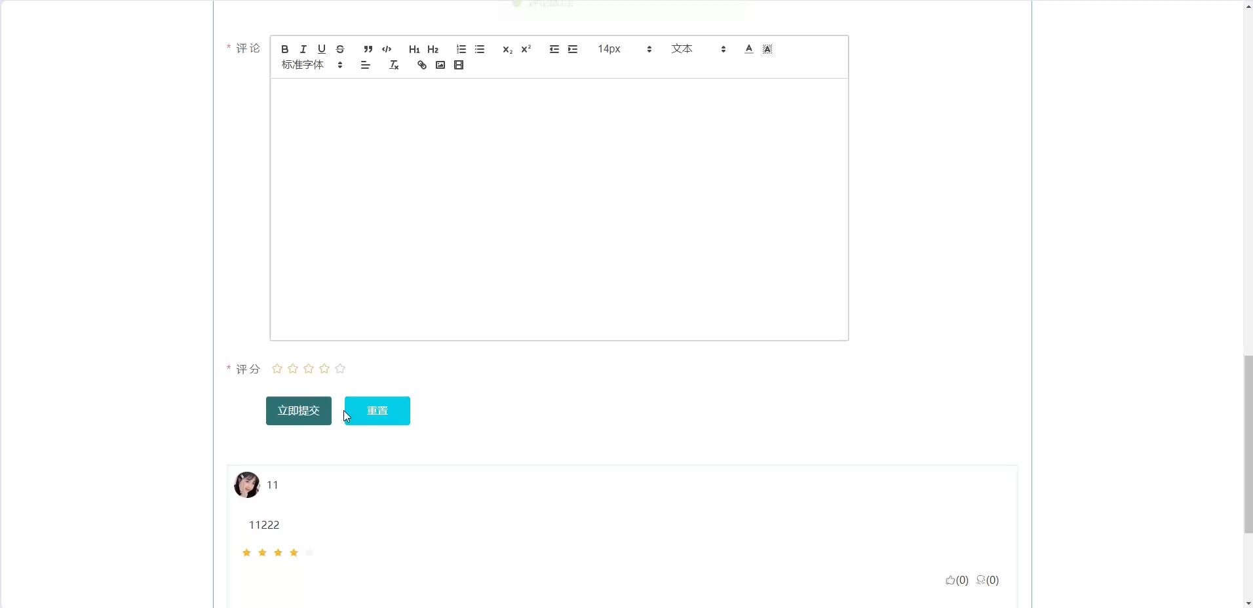Image resolution: width=1253 pixels, height=608 pixels.
Task: Increase the text indent
Action: click(x=573, y=49)
